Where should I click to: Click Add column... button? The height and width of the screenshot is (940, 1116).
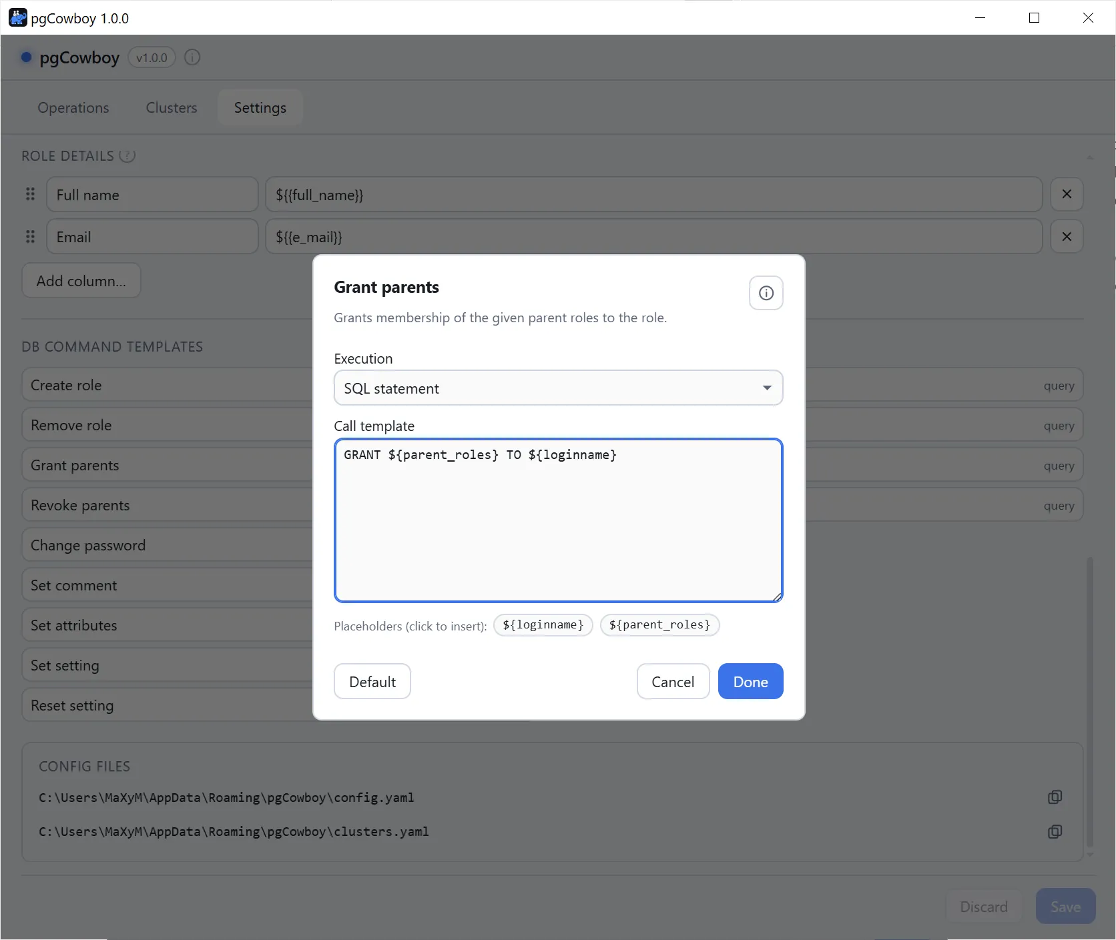[81, 280]
